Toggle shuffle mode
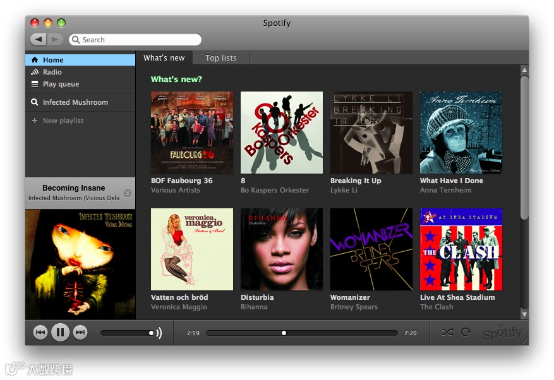The width and height of the screenshot is (554, 380). tap(448, 332)
